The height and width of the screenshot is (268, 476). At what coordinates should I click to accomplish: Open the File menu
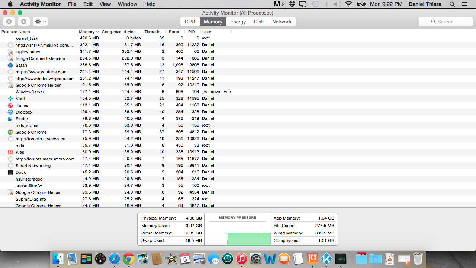pos(72,4)
